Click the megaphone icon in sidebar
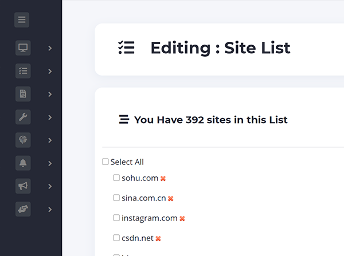The width and height of the screenshot is (344, 256). [23, 186]
